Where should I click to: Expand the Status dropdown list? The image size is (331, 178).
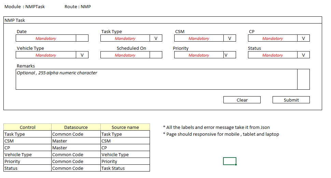tap(303, 55)
